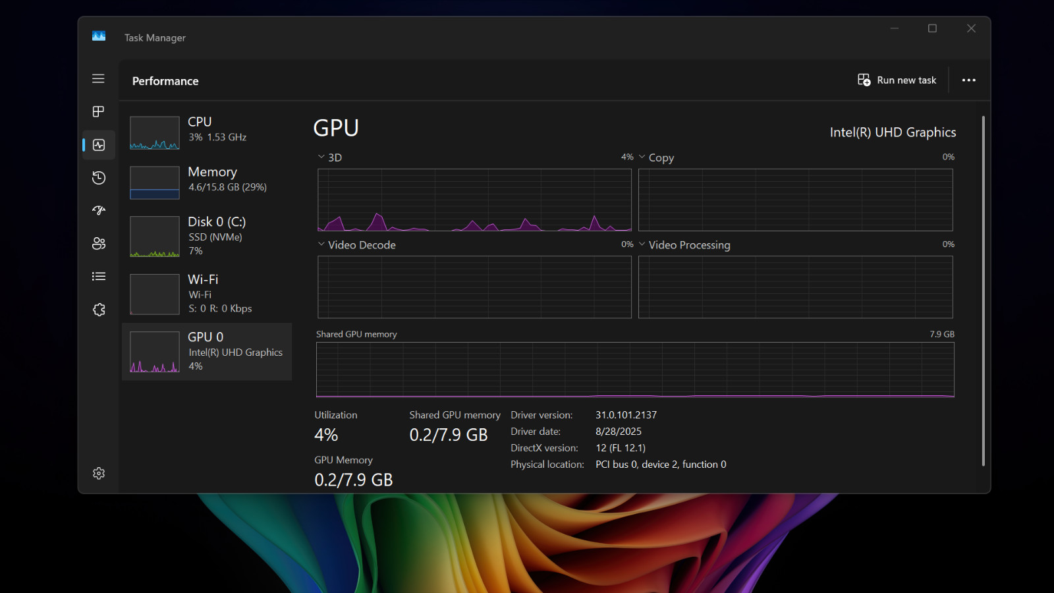Open the Video Decode graph dropdown
Image resolution: width=1054 pixels, height=593 pixels.
click(321, 244)
